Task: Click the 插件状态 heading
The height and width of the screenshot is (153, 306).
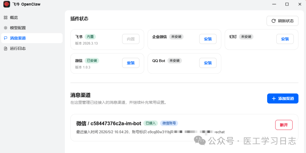Action: (79, 19)
